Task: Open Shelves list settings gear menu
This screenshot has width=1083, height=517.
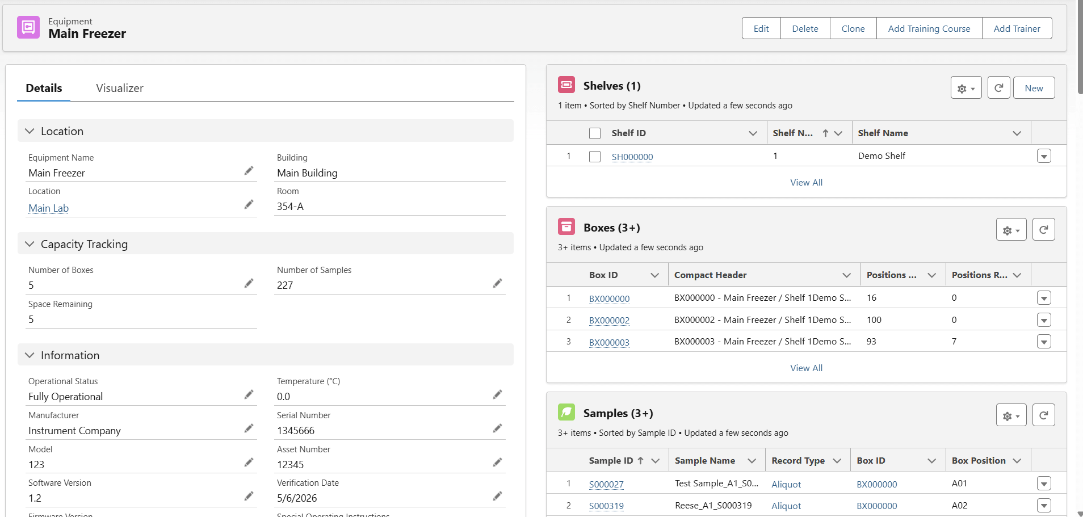Action: [x=966, y=88]
